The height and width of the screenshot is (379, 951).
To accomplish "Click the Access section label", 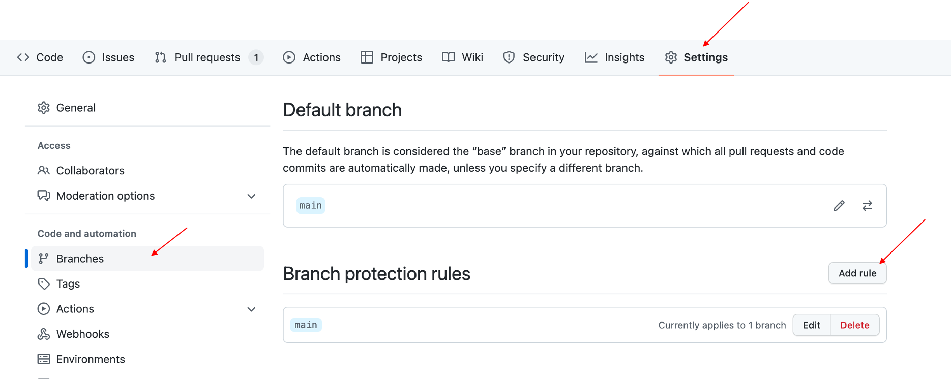I will click(x=54, y=146).
